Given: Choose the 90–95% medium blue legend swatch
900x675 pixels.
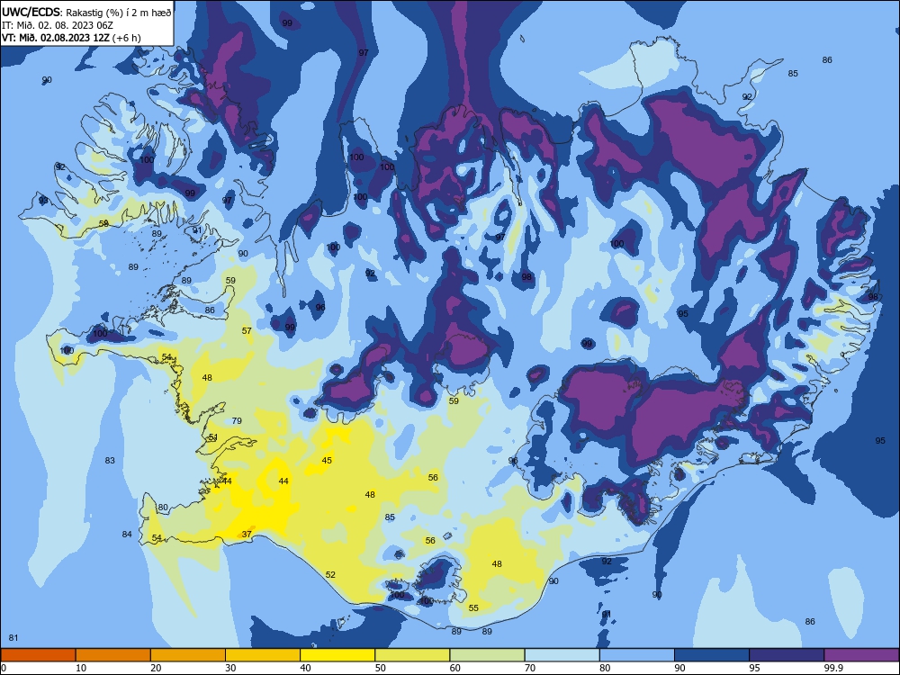Looking at the screenshot, I should (712, 655).
